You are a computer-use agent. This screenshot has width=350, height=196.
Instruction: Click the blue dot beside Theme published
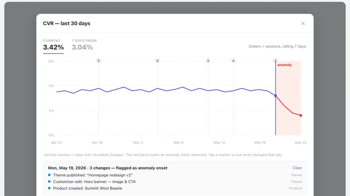(49, 175)
